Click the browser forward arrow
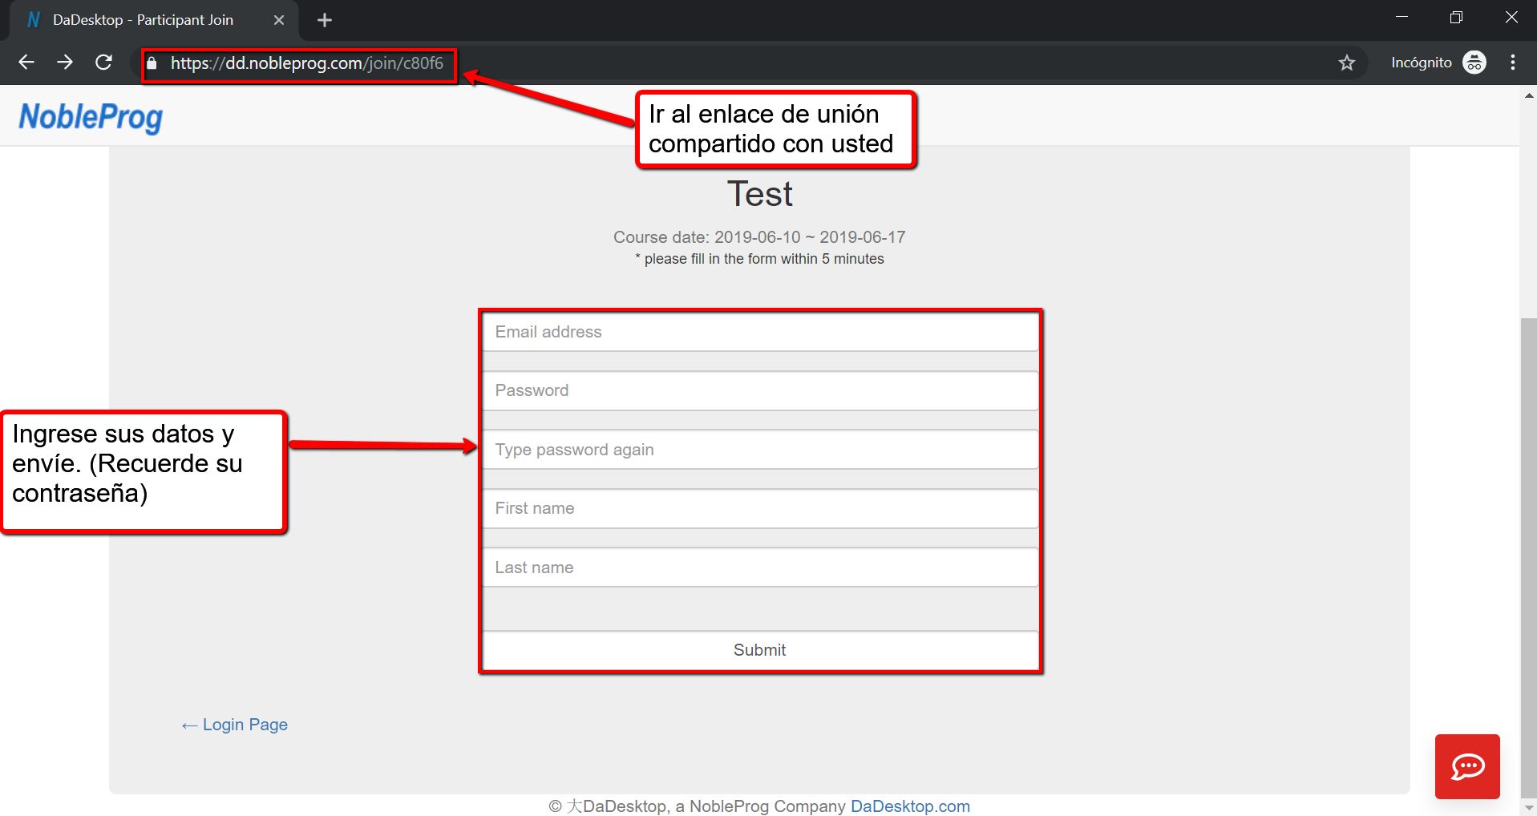The image size is (1537, 816). point(65,63)
